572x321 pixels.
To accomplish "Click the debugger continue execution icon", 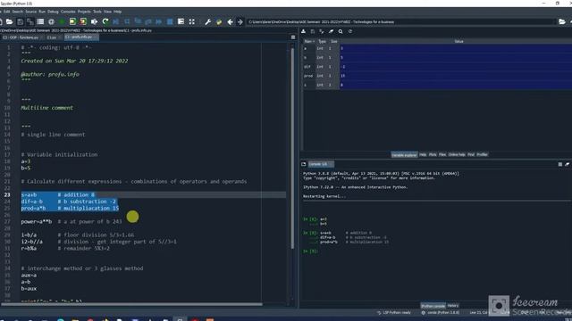I will pyautogui.click(x=159, y=21).
